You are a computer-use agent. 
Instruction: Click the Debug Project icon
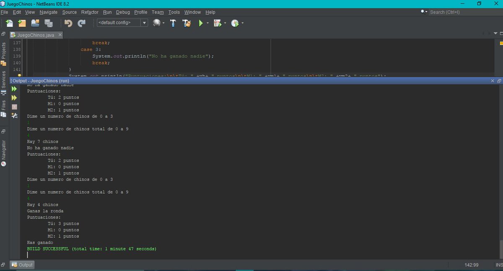[x=218, y=23]
